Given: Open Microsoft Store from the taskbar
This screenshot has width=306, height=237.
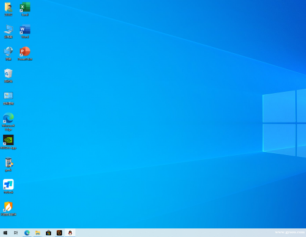Looking at the screenshot, I should pos(48,233).
